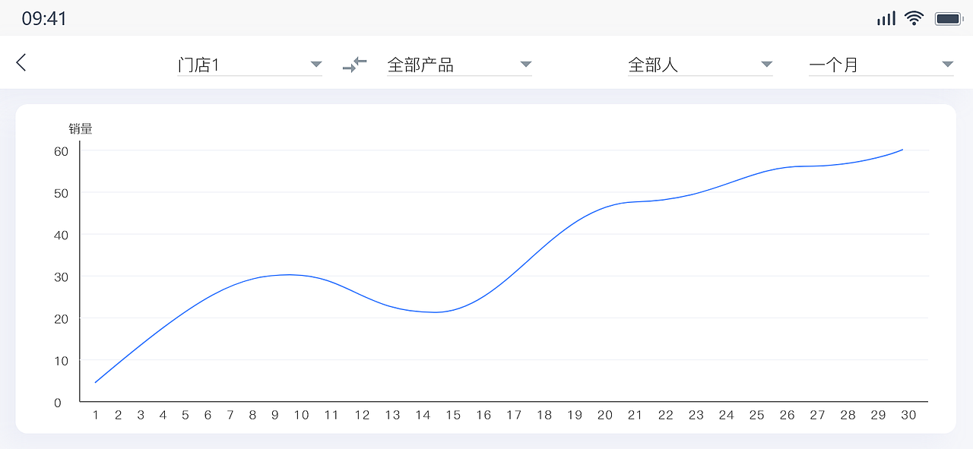Open the 门店1 store dropdown

(x=249, y=65)
